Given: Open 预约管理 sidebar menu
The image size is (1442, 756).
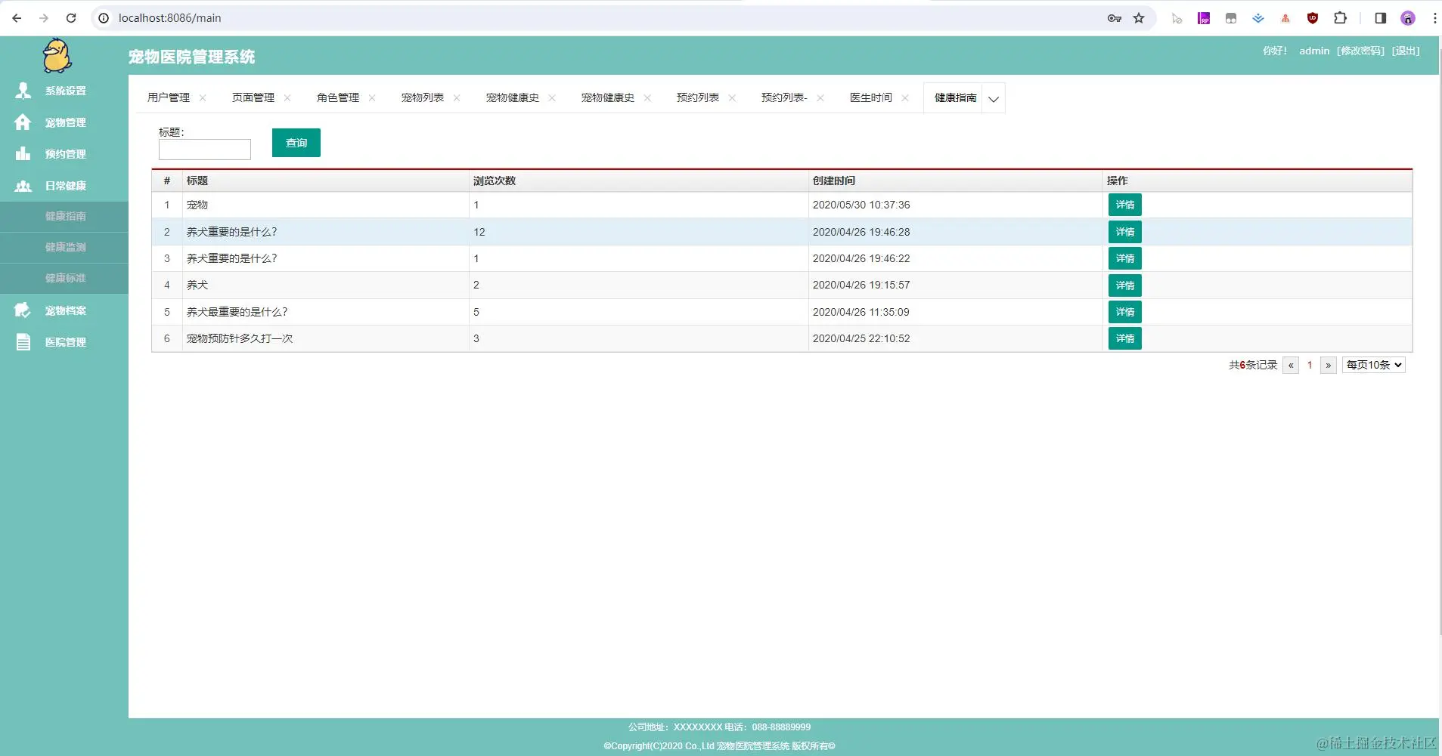Looking at the screenshot, I should (x=64, y=154).
